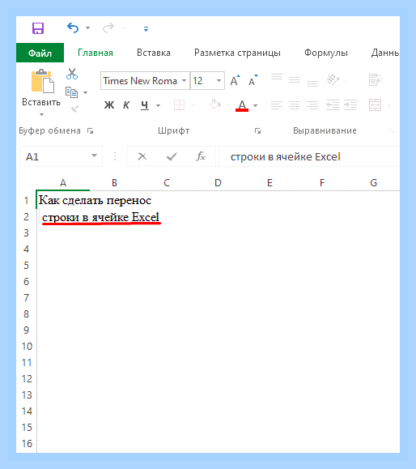
Task: Toggle italic К formatting
Action: 126,105
